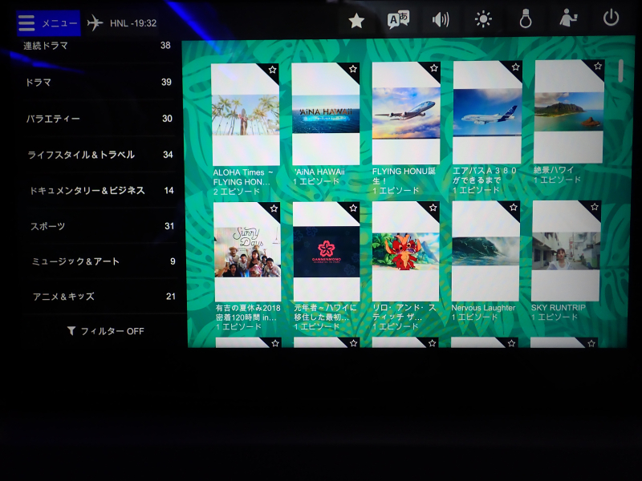Favorite ALOHA Times with its star
Image resolution: width=642 pixels, height=481 pixels.
(272, 70)
